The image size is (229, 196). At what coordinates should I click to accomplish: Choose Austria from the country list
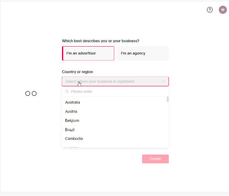[x=116, y=112]
